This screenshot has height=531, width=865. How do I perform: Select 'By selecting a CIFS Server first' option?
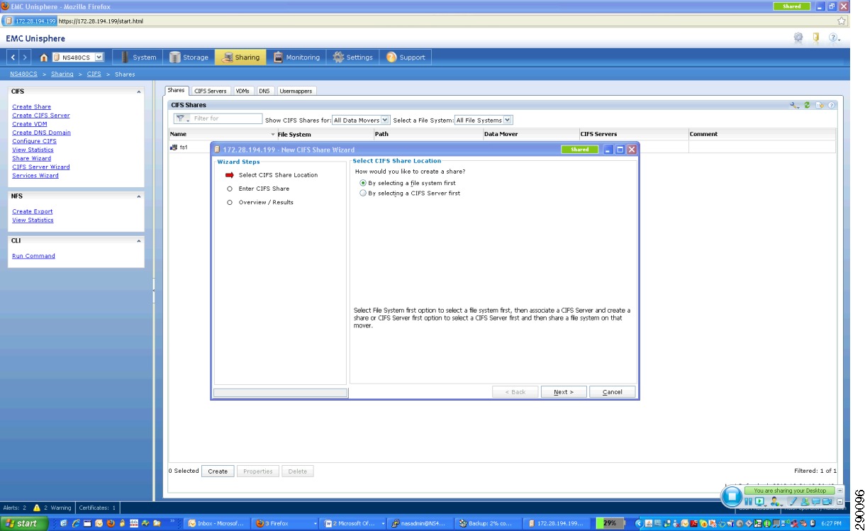[x=364, y=193]
